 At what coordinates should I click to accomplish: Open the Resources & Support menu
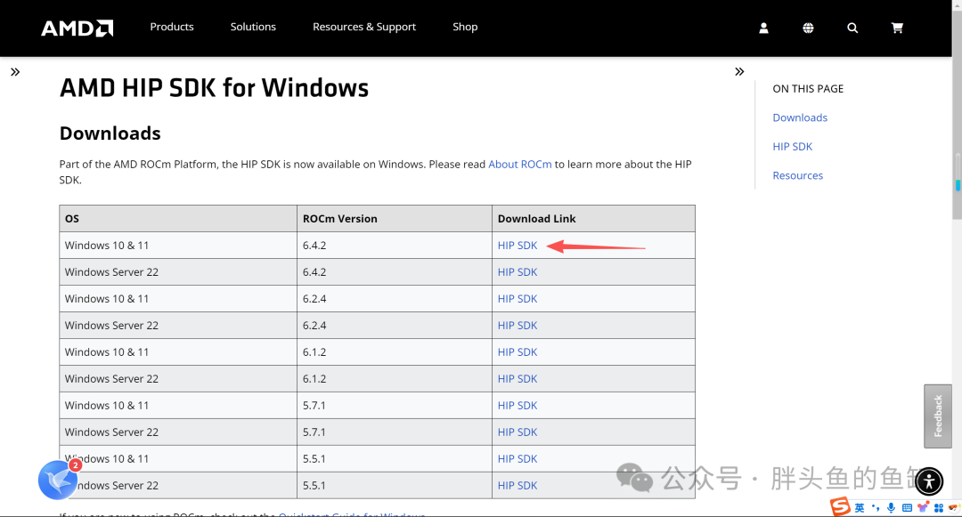364,27
